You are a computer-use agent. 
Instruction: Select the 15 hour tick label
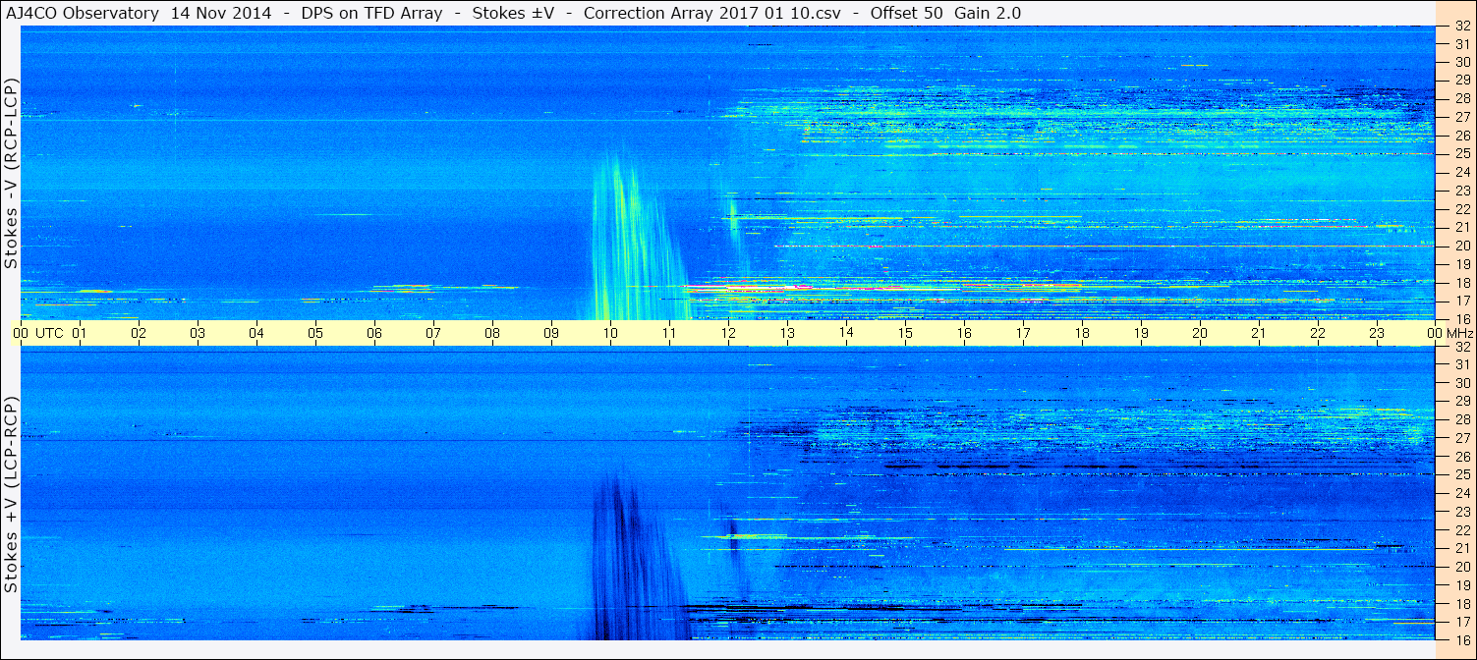(x=905, y=333)
